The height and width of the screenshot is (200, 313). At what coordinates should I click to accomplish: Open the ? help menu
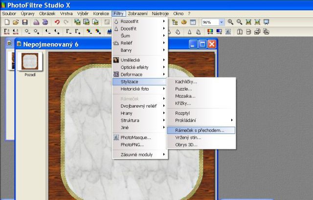(x=189, y=14)
